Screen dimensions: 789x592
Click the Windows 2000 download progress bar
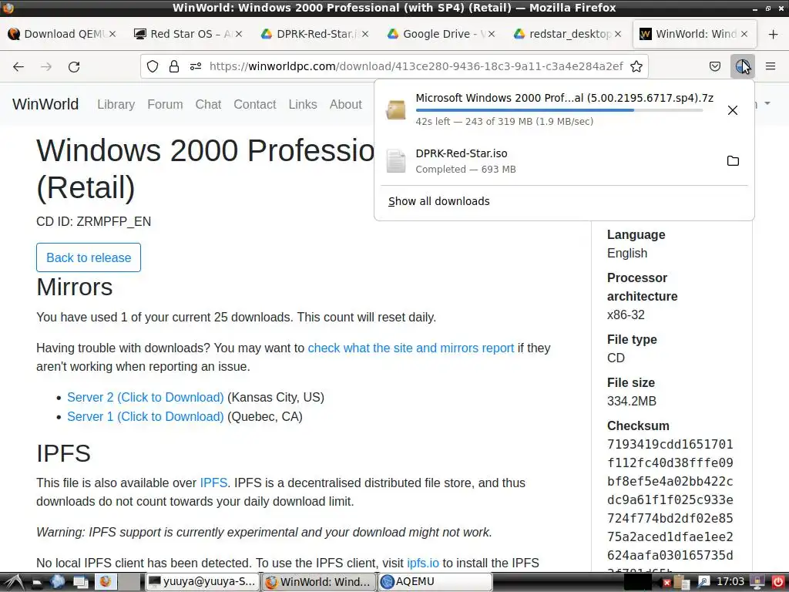[559, 110]
